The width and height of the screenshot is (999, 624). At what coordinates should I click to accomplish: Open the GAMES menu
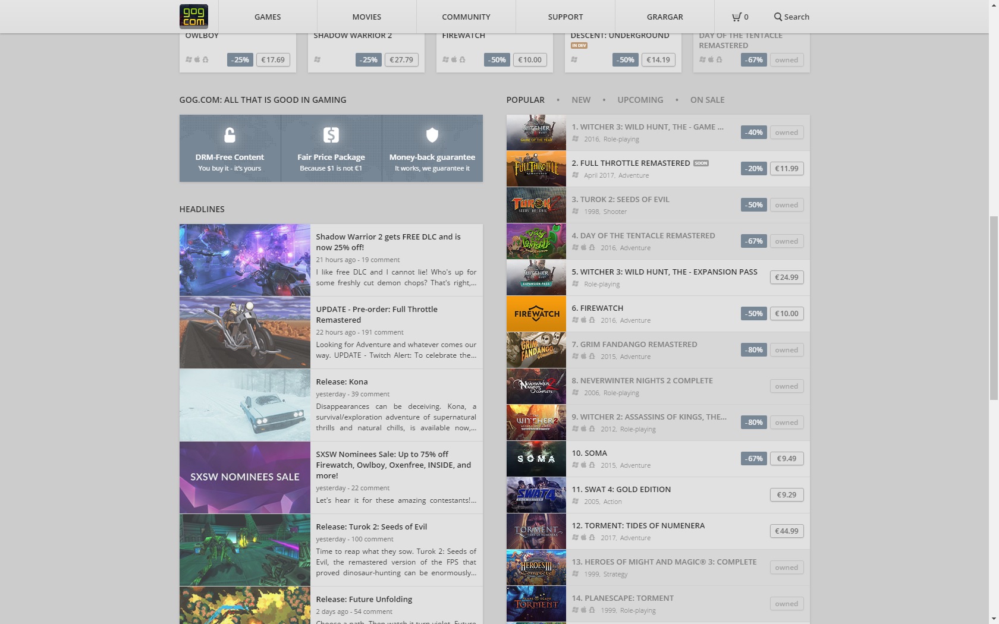268,17
